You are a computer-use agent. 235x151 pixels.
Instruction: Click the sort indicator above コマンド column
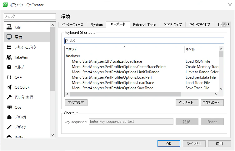pos(125,47)
